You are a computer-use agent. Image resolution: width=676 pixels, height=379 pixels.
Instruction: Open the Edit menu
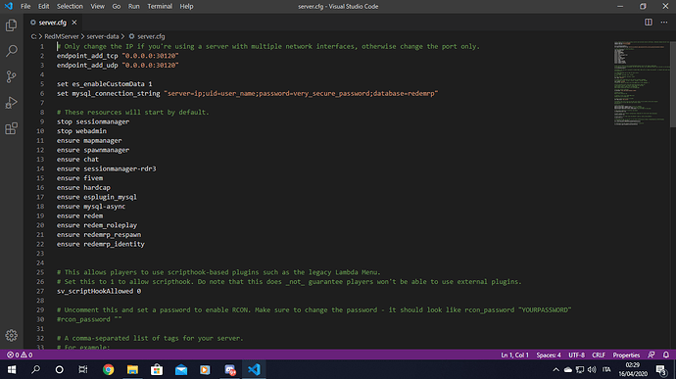(43, 6)
